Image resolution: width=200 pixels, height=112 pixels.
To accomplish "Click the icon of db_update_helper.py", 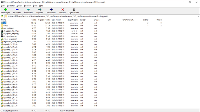I will (2, 34).
